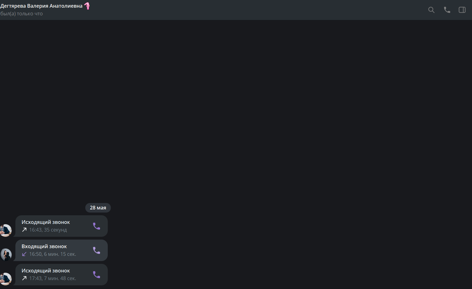Click the phone icon in the incoming call bubble
Screen dimensions: 472x289
97,250
